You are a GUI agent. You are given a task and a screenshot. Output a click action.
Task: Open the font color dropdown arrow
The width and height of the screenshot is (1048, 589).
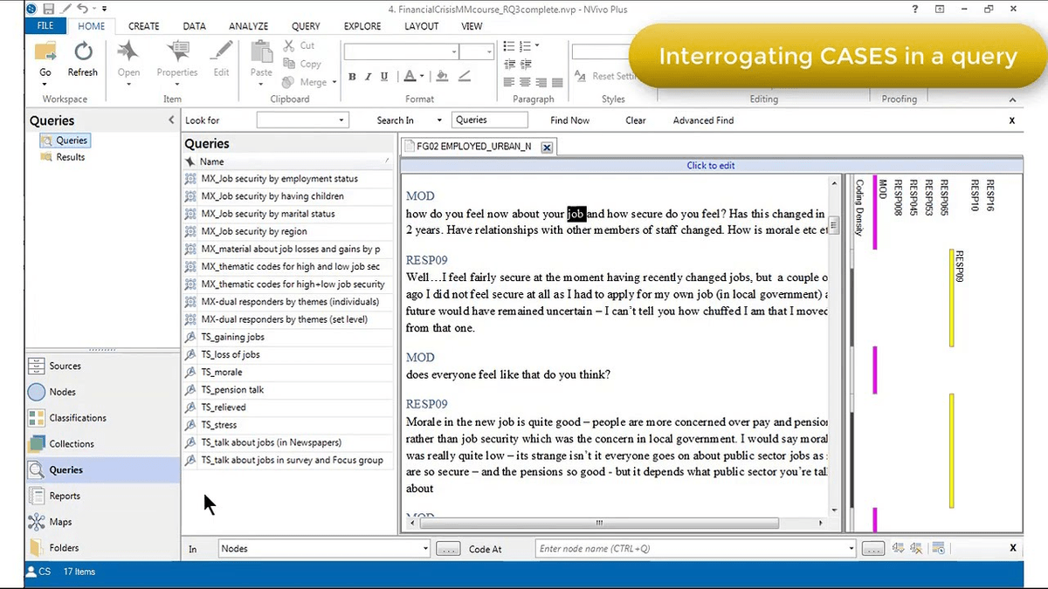[x=422, y=77]
